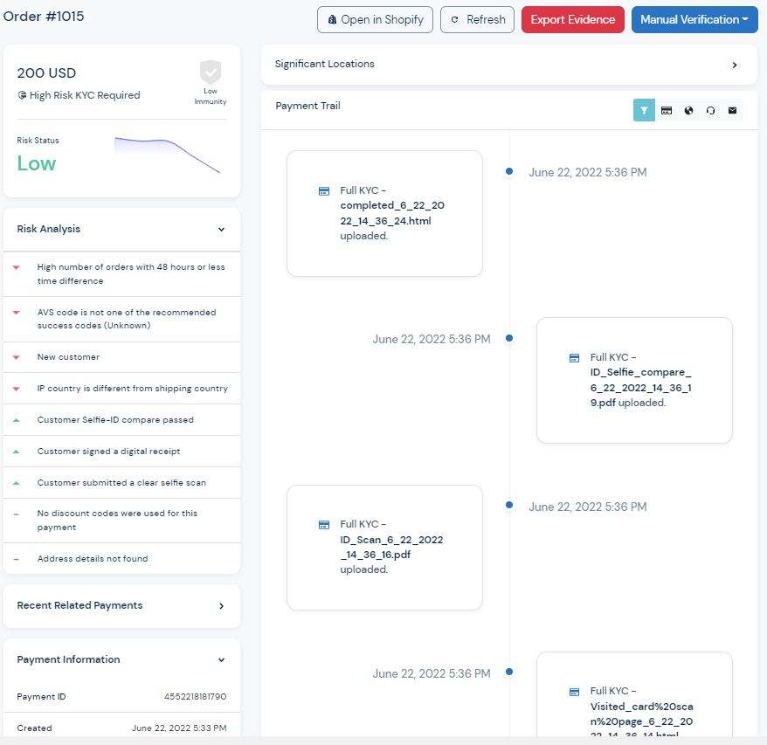
Task: Click the Shopify bag icon in Open in Shopify
Action: (x=332, y=19)
